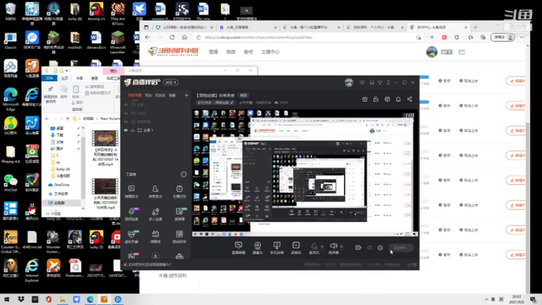542x305 pixels.
Task: Open 斗鱼·创作百科 link on page
Action: pos(173,276)
